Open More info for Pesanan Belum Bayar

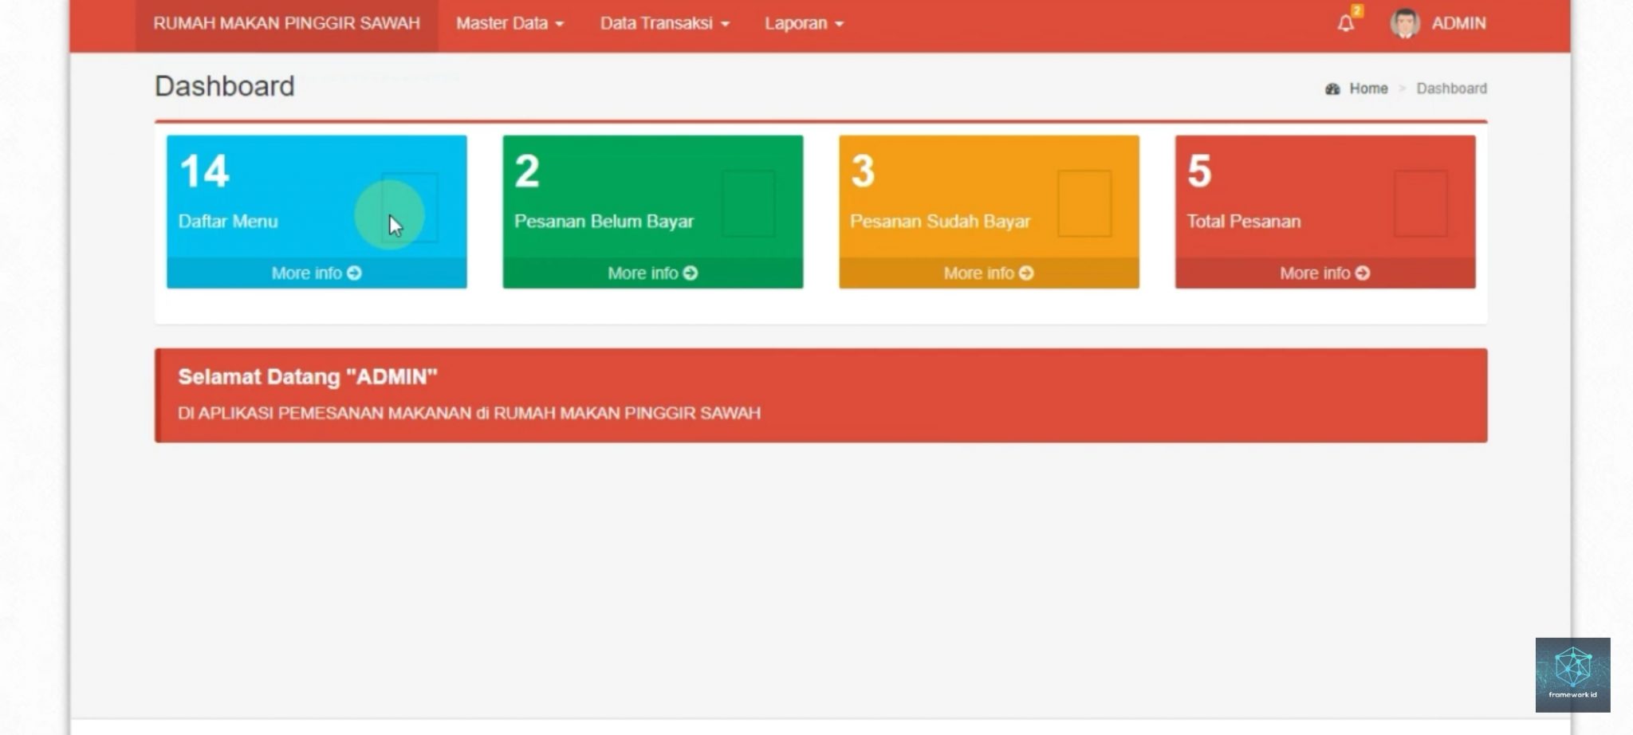pos(652,273)
